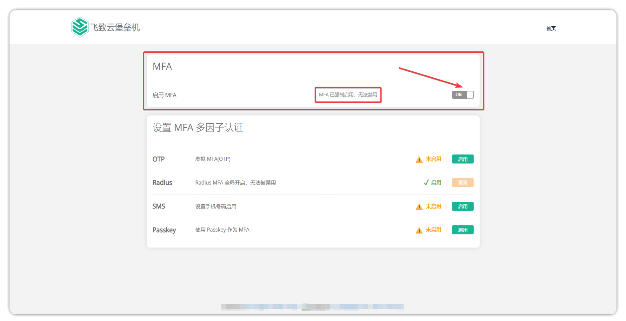Image resolution: width=626 pixels, height=321 pixels.
Task: Enable SMS with the 启用 button
Action: 463,206
